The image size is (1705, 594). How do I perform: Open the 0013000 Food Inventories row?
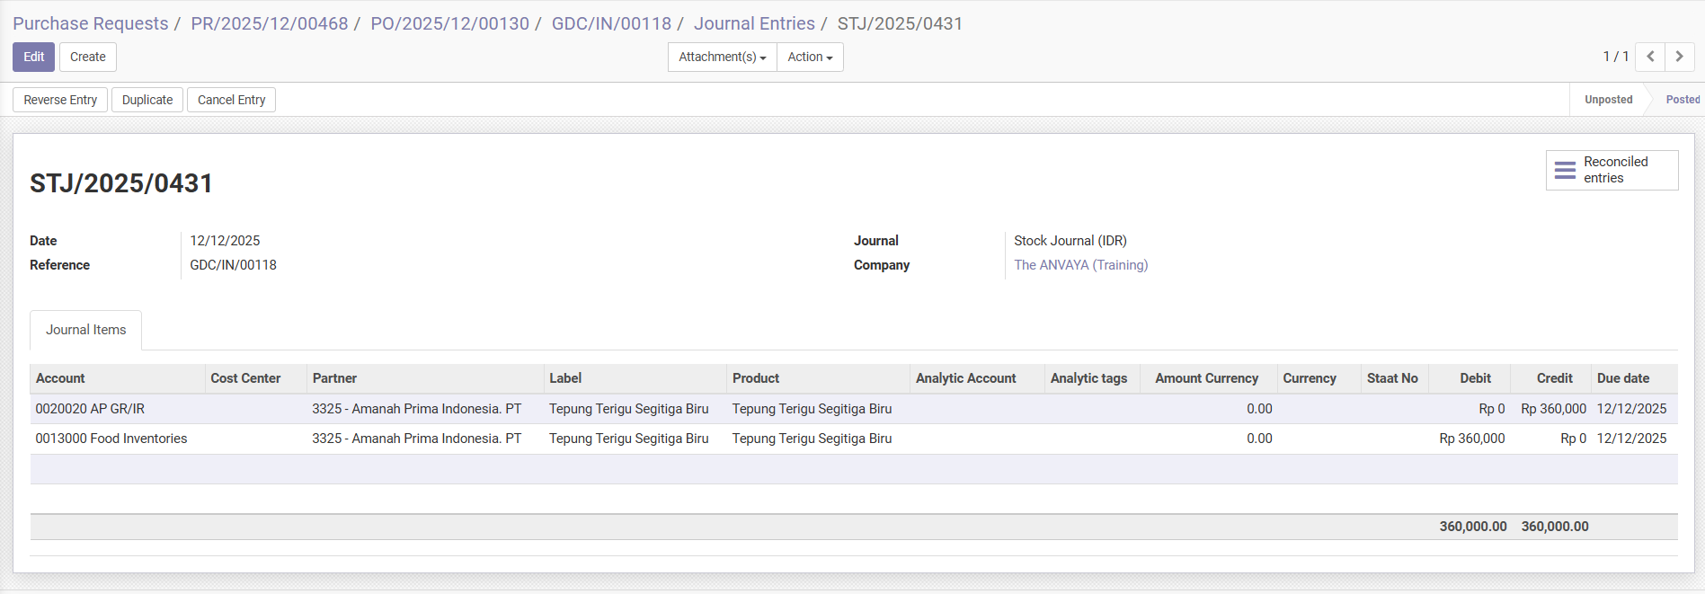[111, 439]
